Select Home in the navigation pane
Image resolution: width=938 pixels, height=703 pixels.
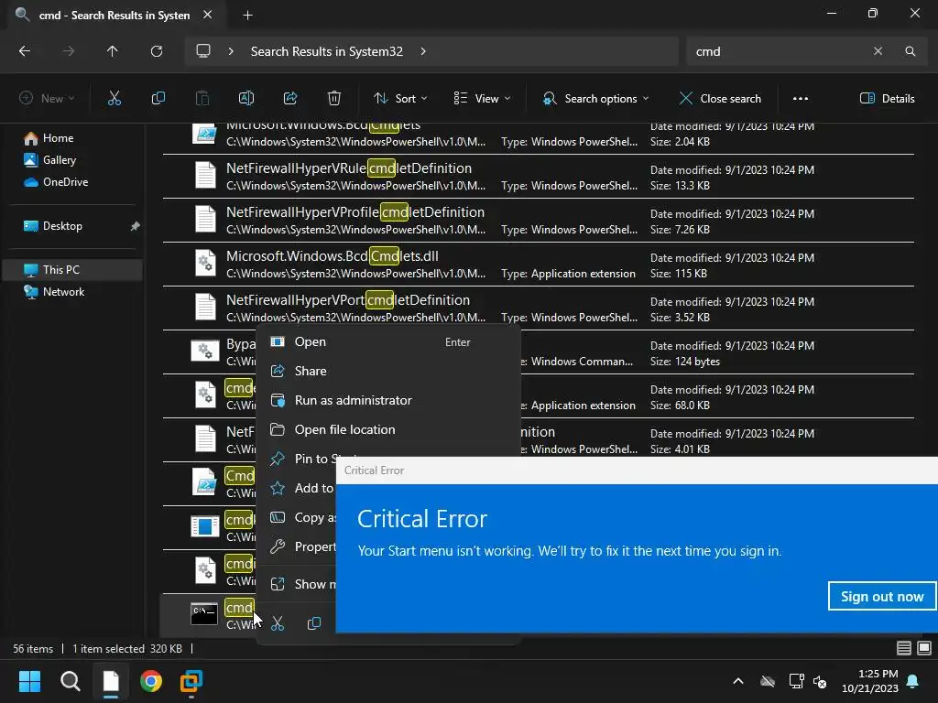pyautogui.click(x=58, y=138)
